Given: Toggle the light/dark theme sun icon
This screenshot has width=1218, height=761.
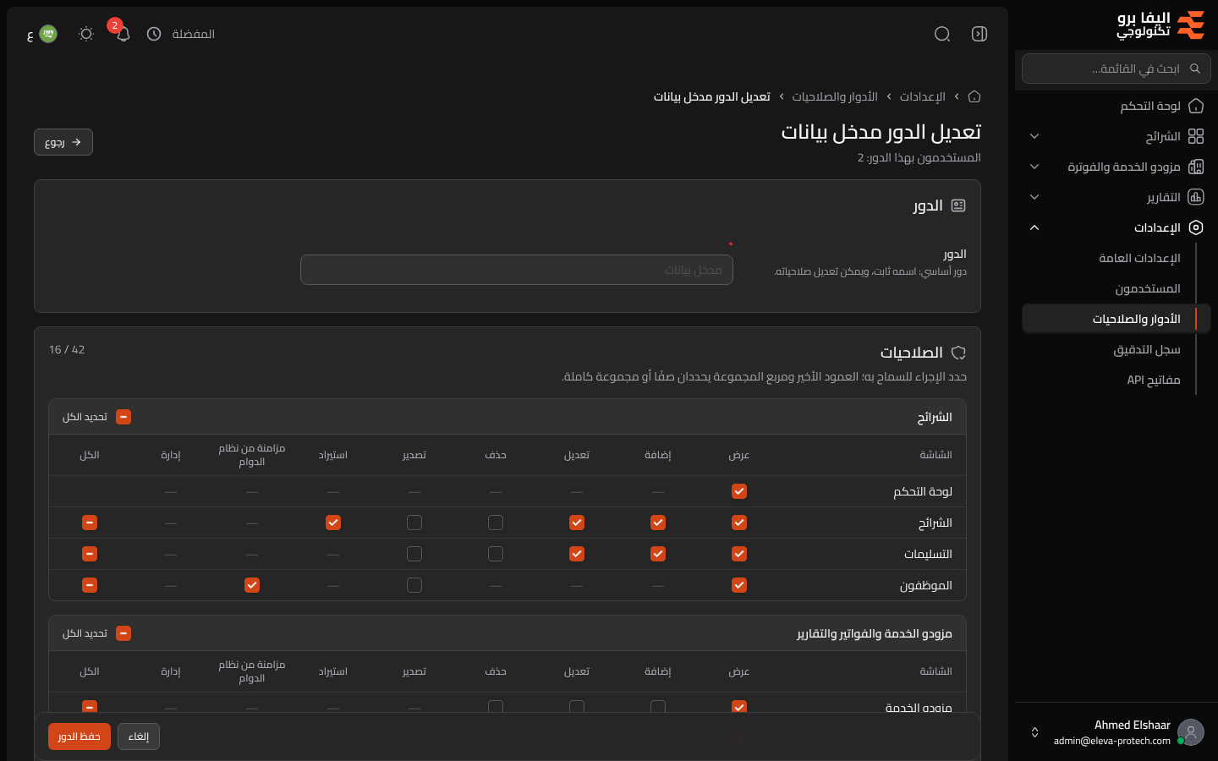Looking at the screenshot, I should (x=85, y=34).
